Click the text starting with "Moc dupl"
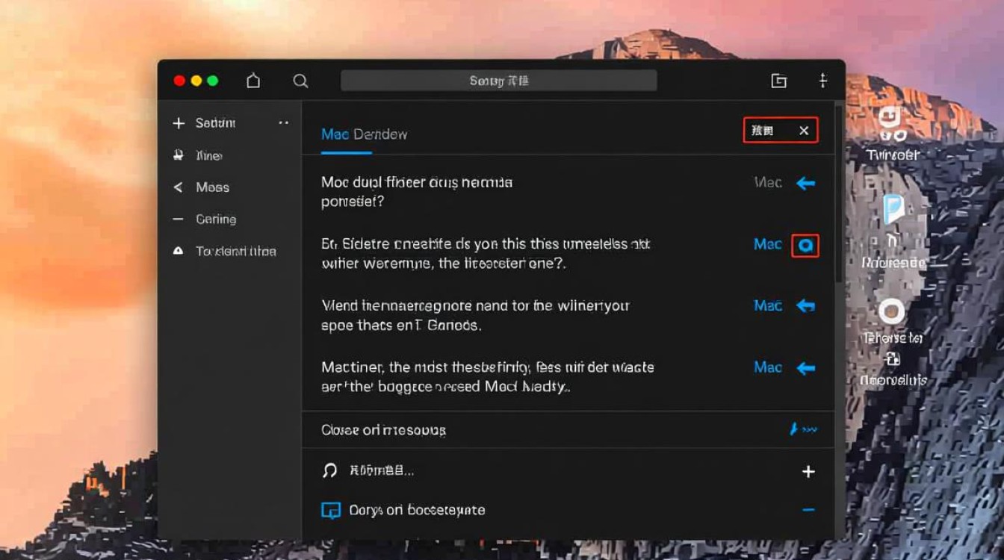Screen dimensions: 1004x560 [x=417, y=192]
